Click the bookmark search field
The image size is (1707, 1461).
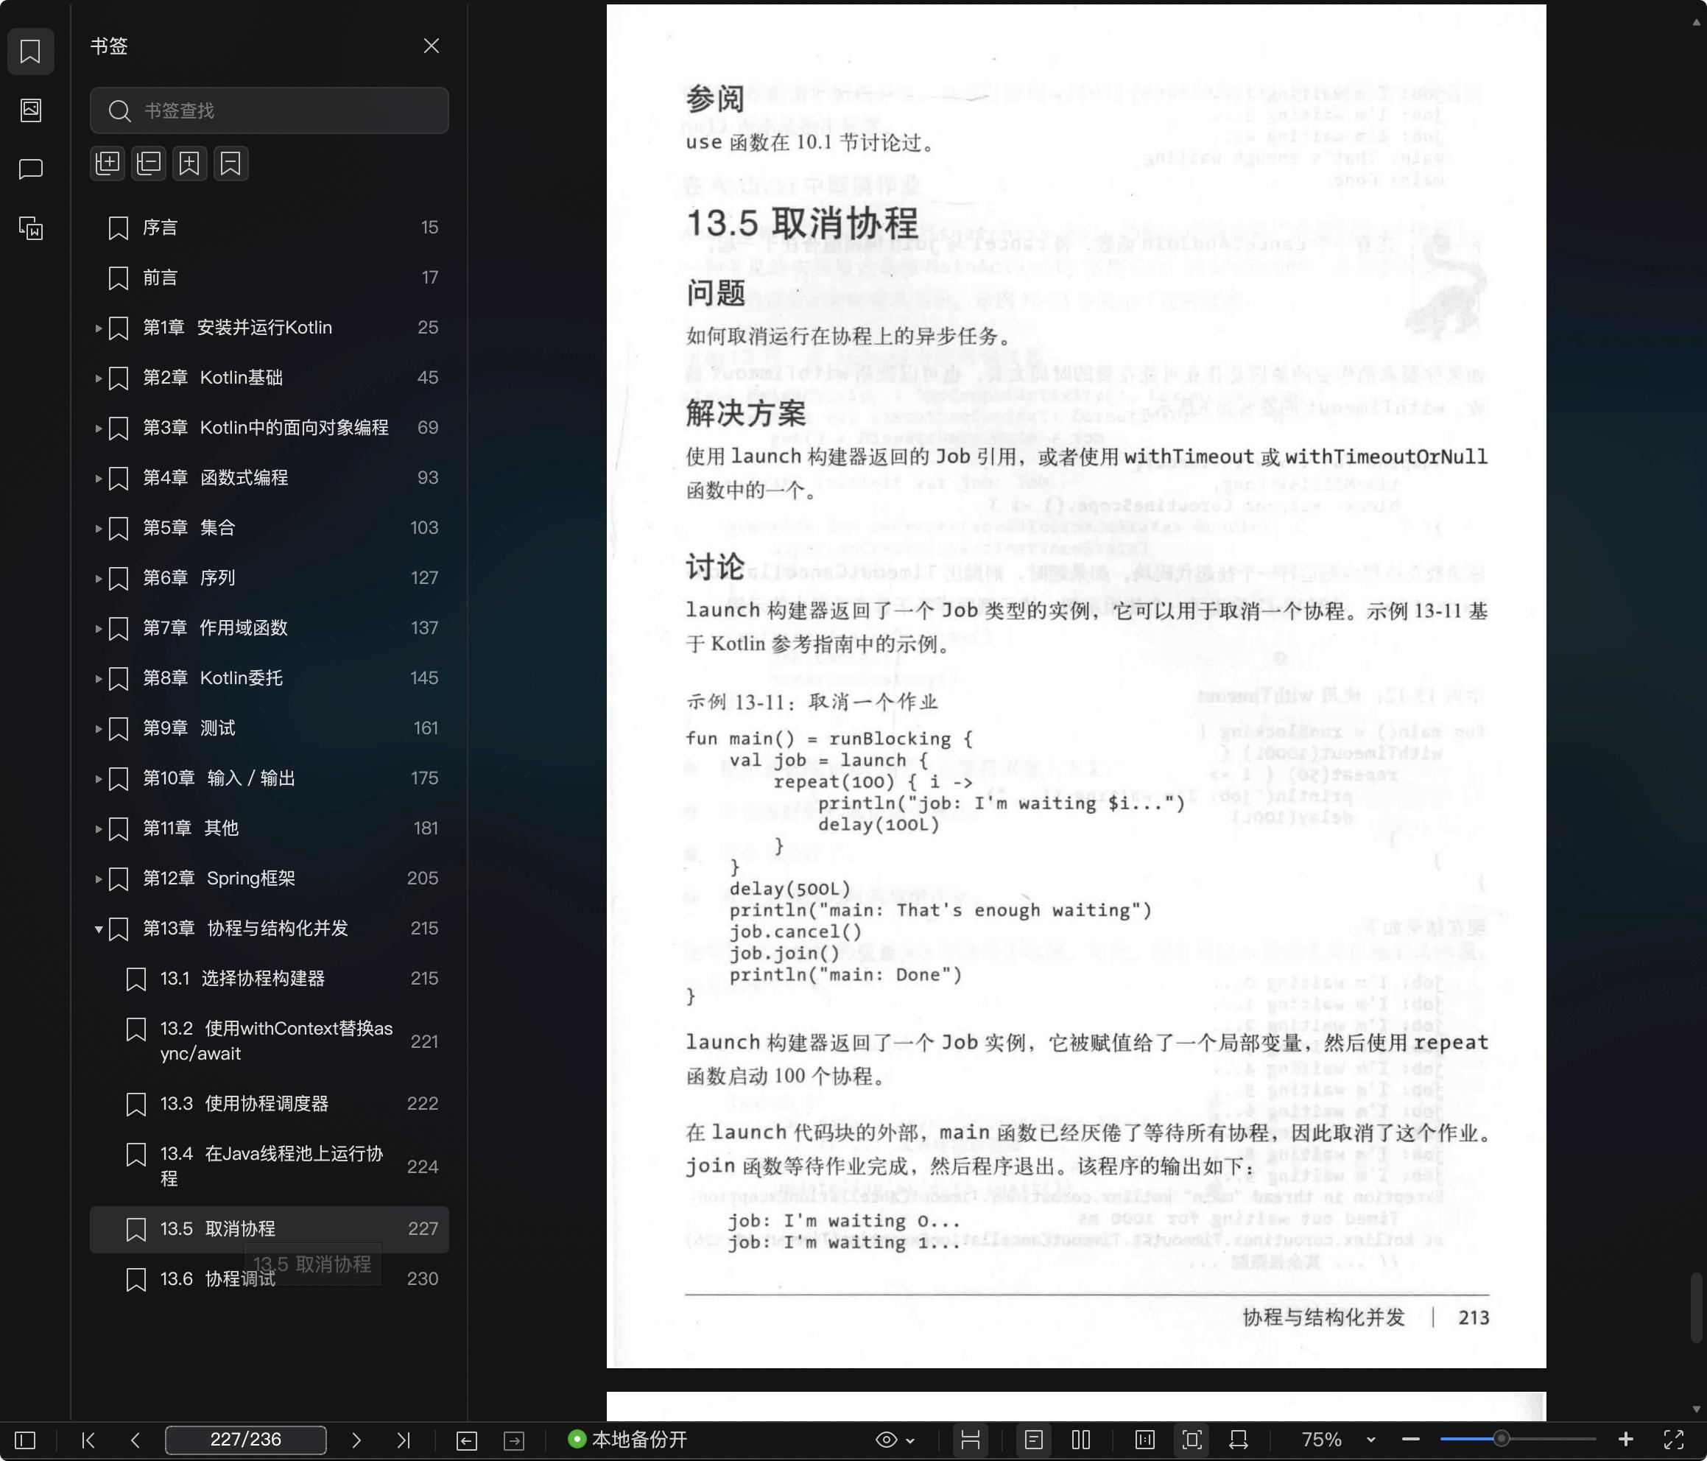[x=270, y=110]
